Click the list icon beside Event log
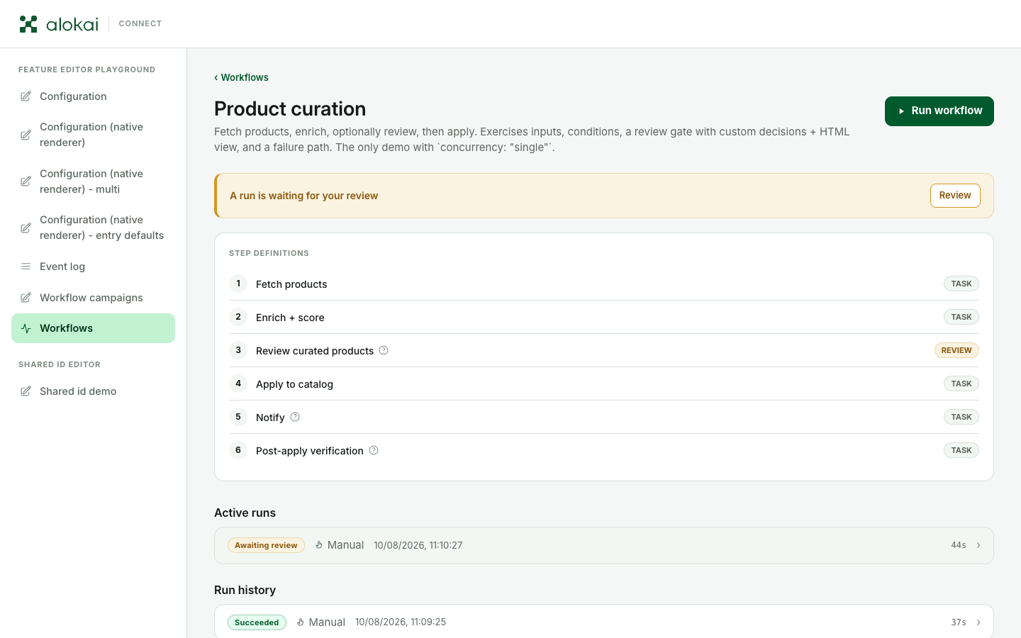1021x638 pixels. [26, 267]
